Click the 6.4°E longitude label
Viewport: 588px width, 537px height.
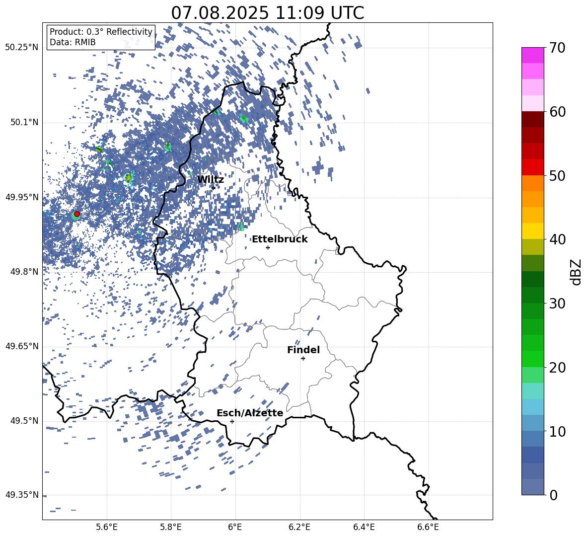(364, 527)
